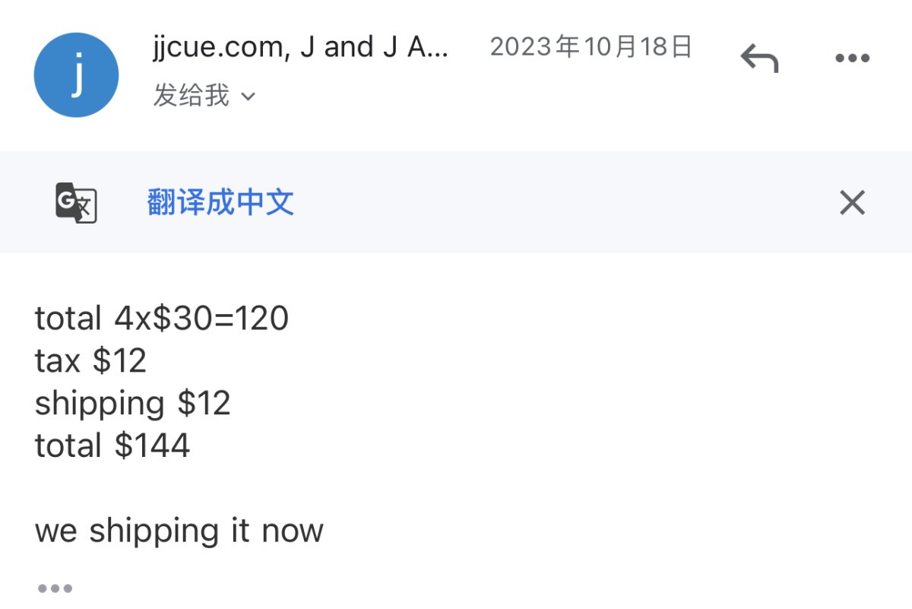Click the "total $144" line
This screenshot has height=609, width=912.
(x=112, y=446)
